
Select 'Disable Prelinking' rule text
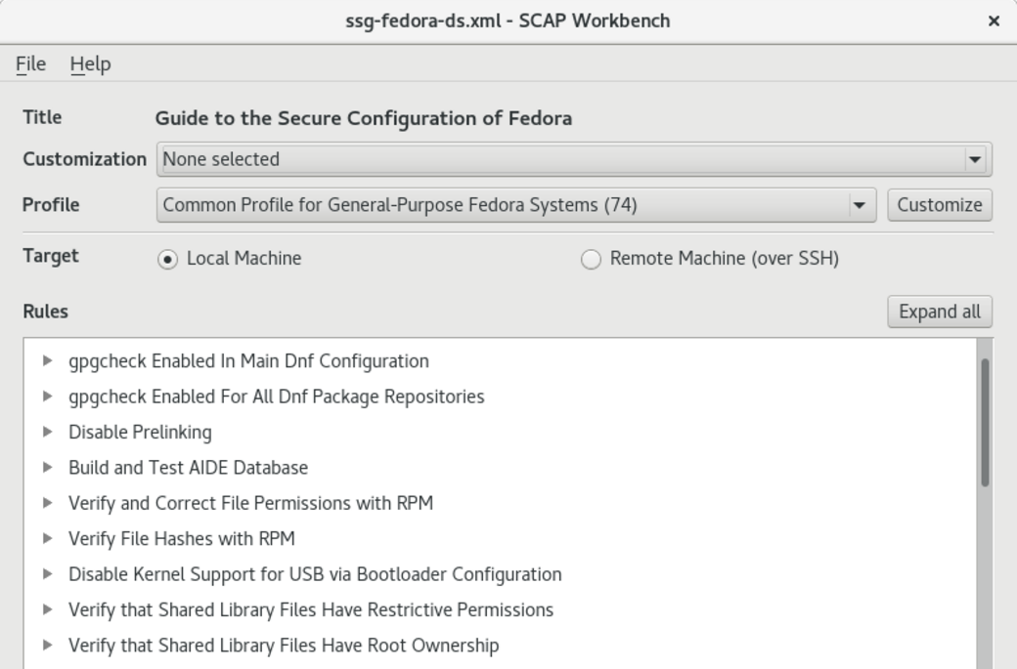[x=140, y=433]
